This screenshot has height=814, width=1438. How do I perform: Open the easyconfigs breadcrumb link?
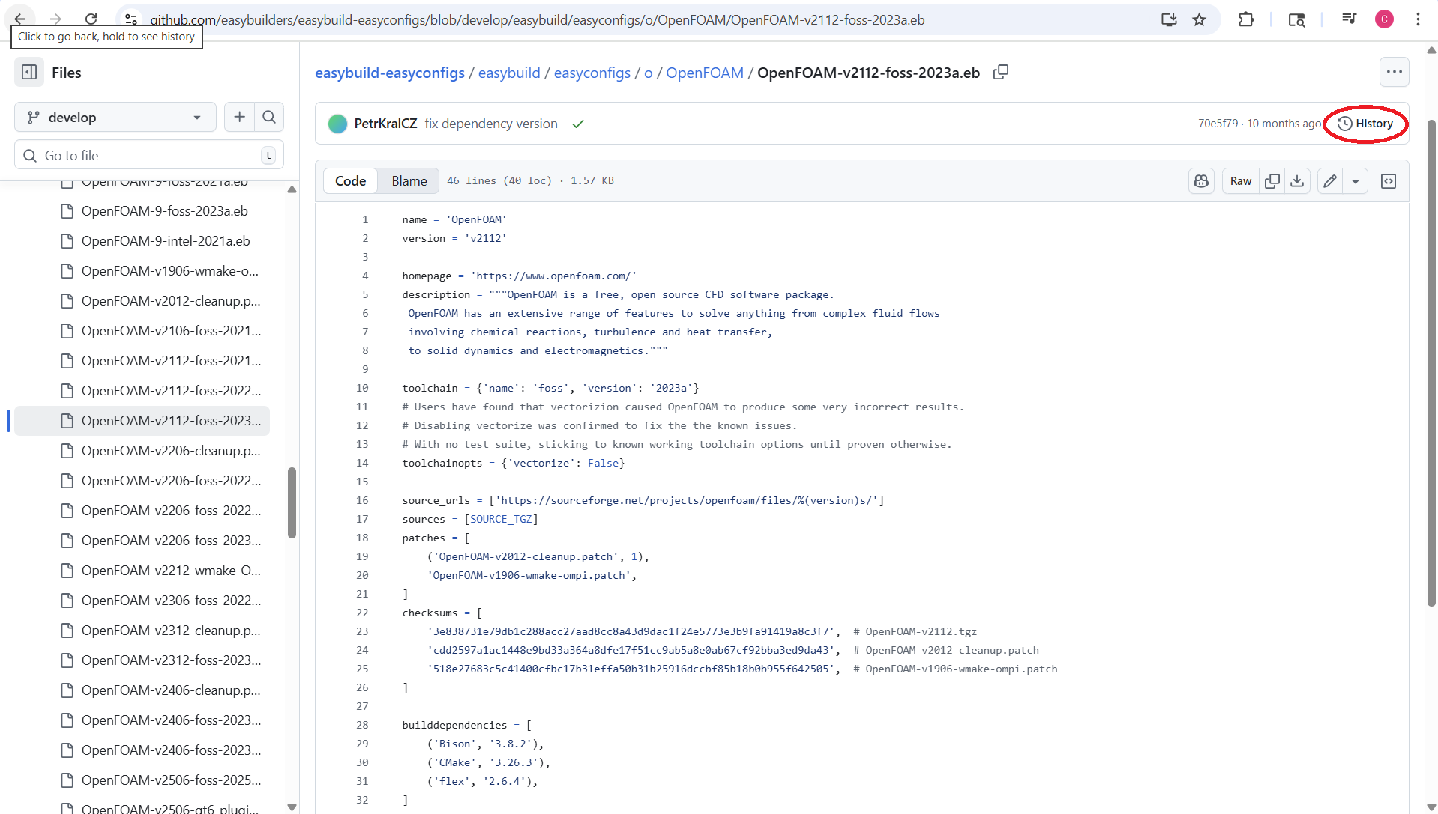[592, 72]
